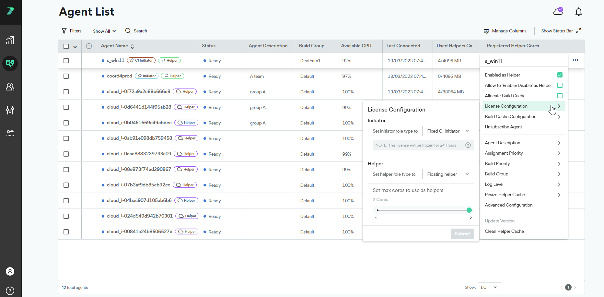
Task: Open the help question mark icon
Action: (10, 291)
